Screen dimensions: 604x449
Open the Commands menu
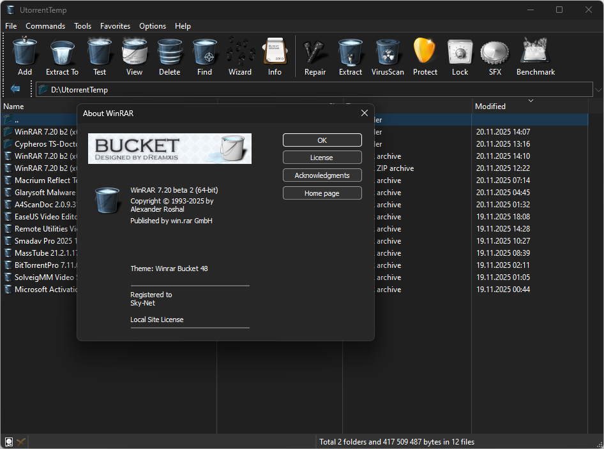(x=45, y=26)
